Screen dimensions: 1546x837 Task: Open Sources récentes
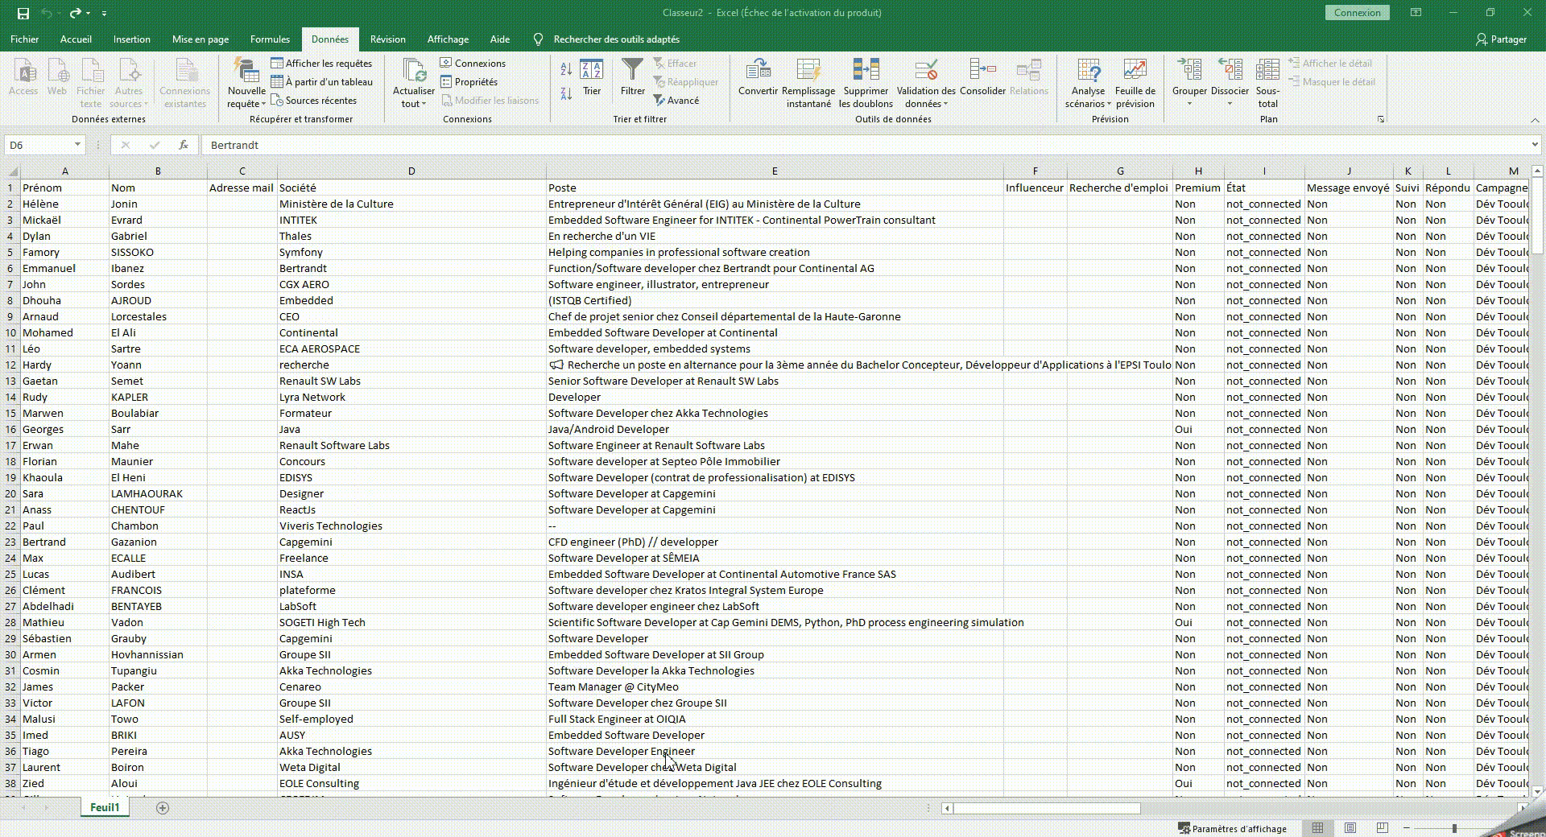(x=313, y=100)
